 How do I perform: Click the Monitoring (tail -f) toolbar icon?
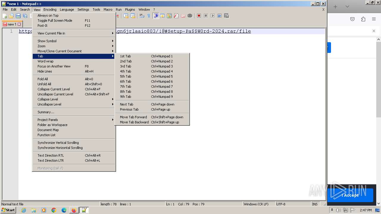click(x=190, y=16)
